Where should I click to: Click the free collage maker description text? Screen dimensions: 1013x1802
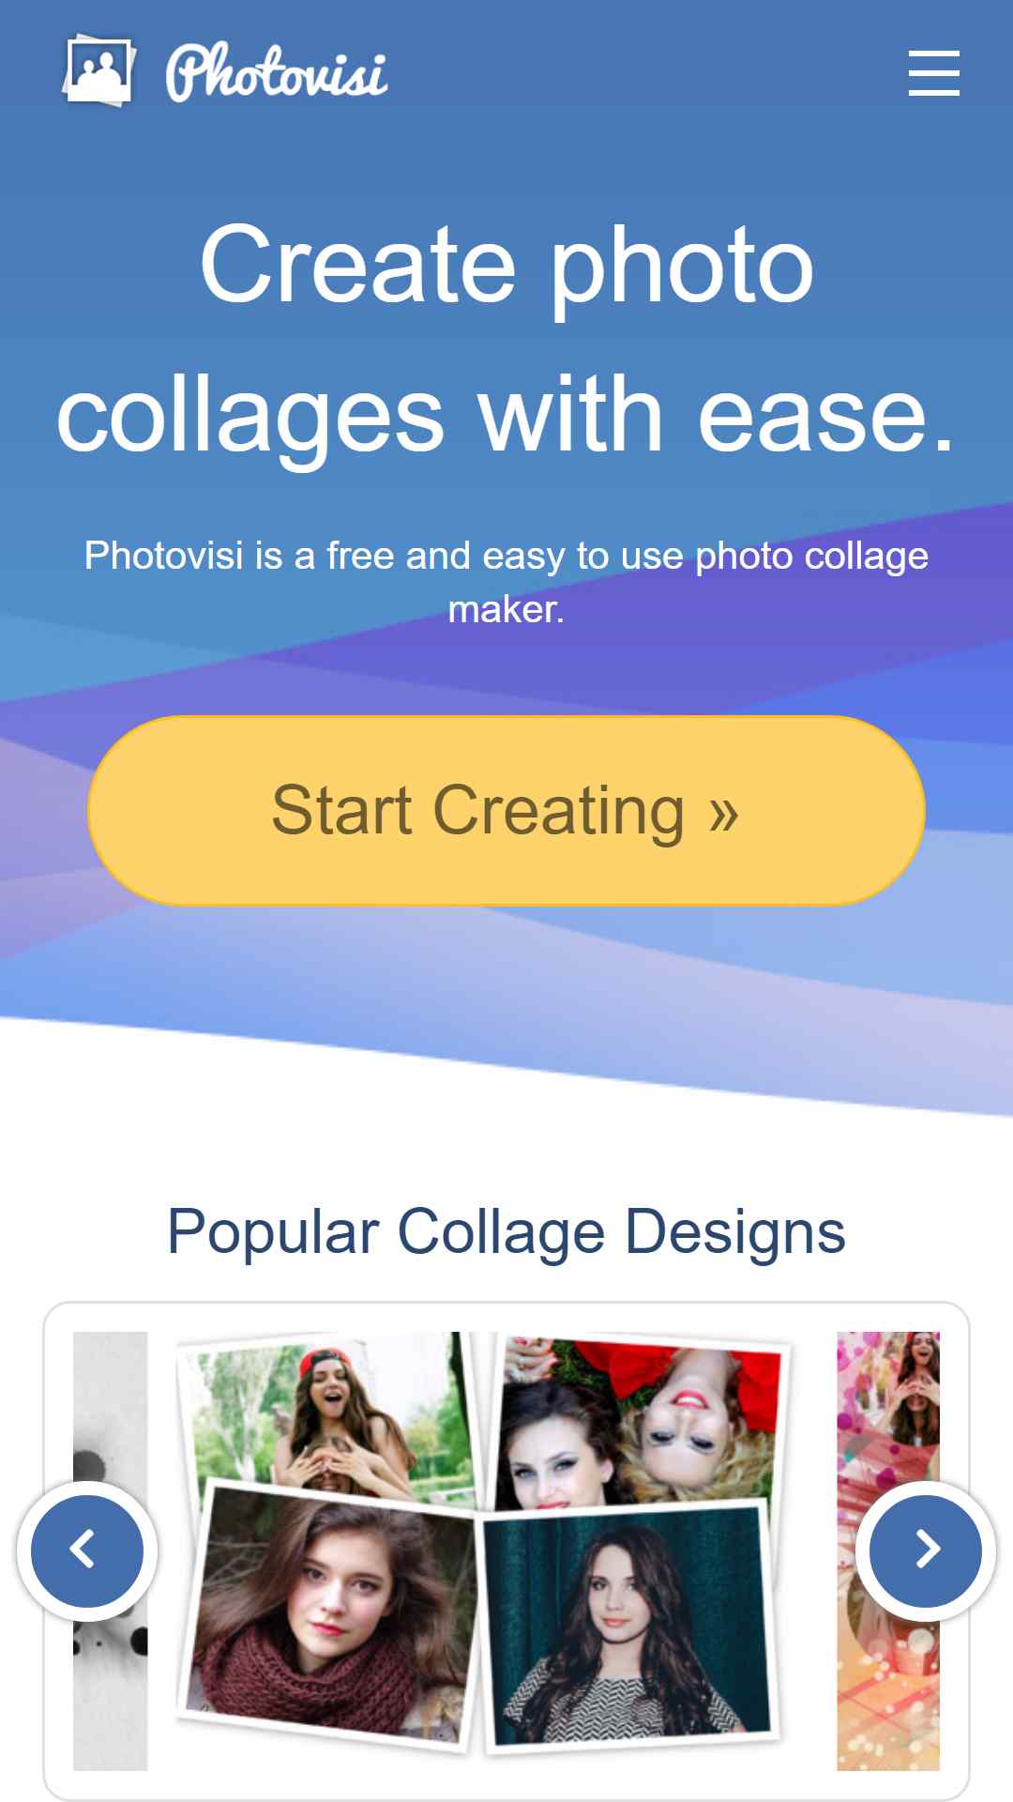506,582
